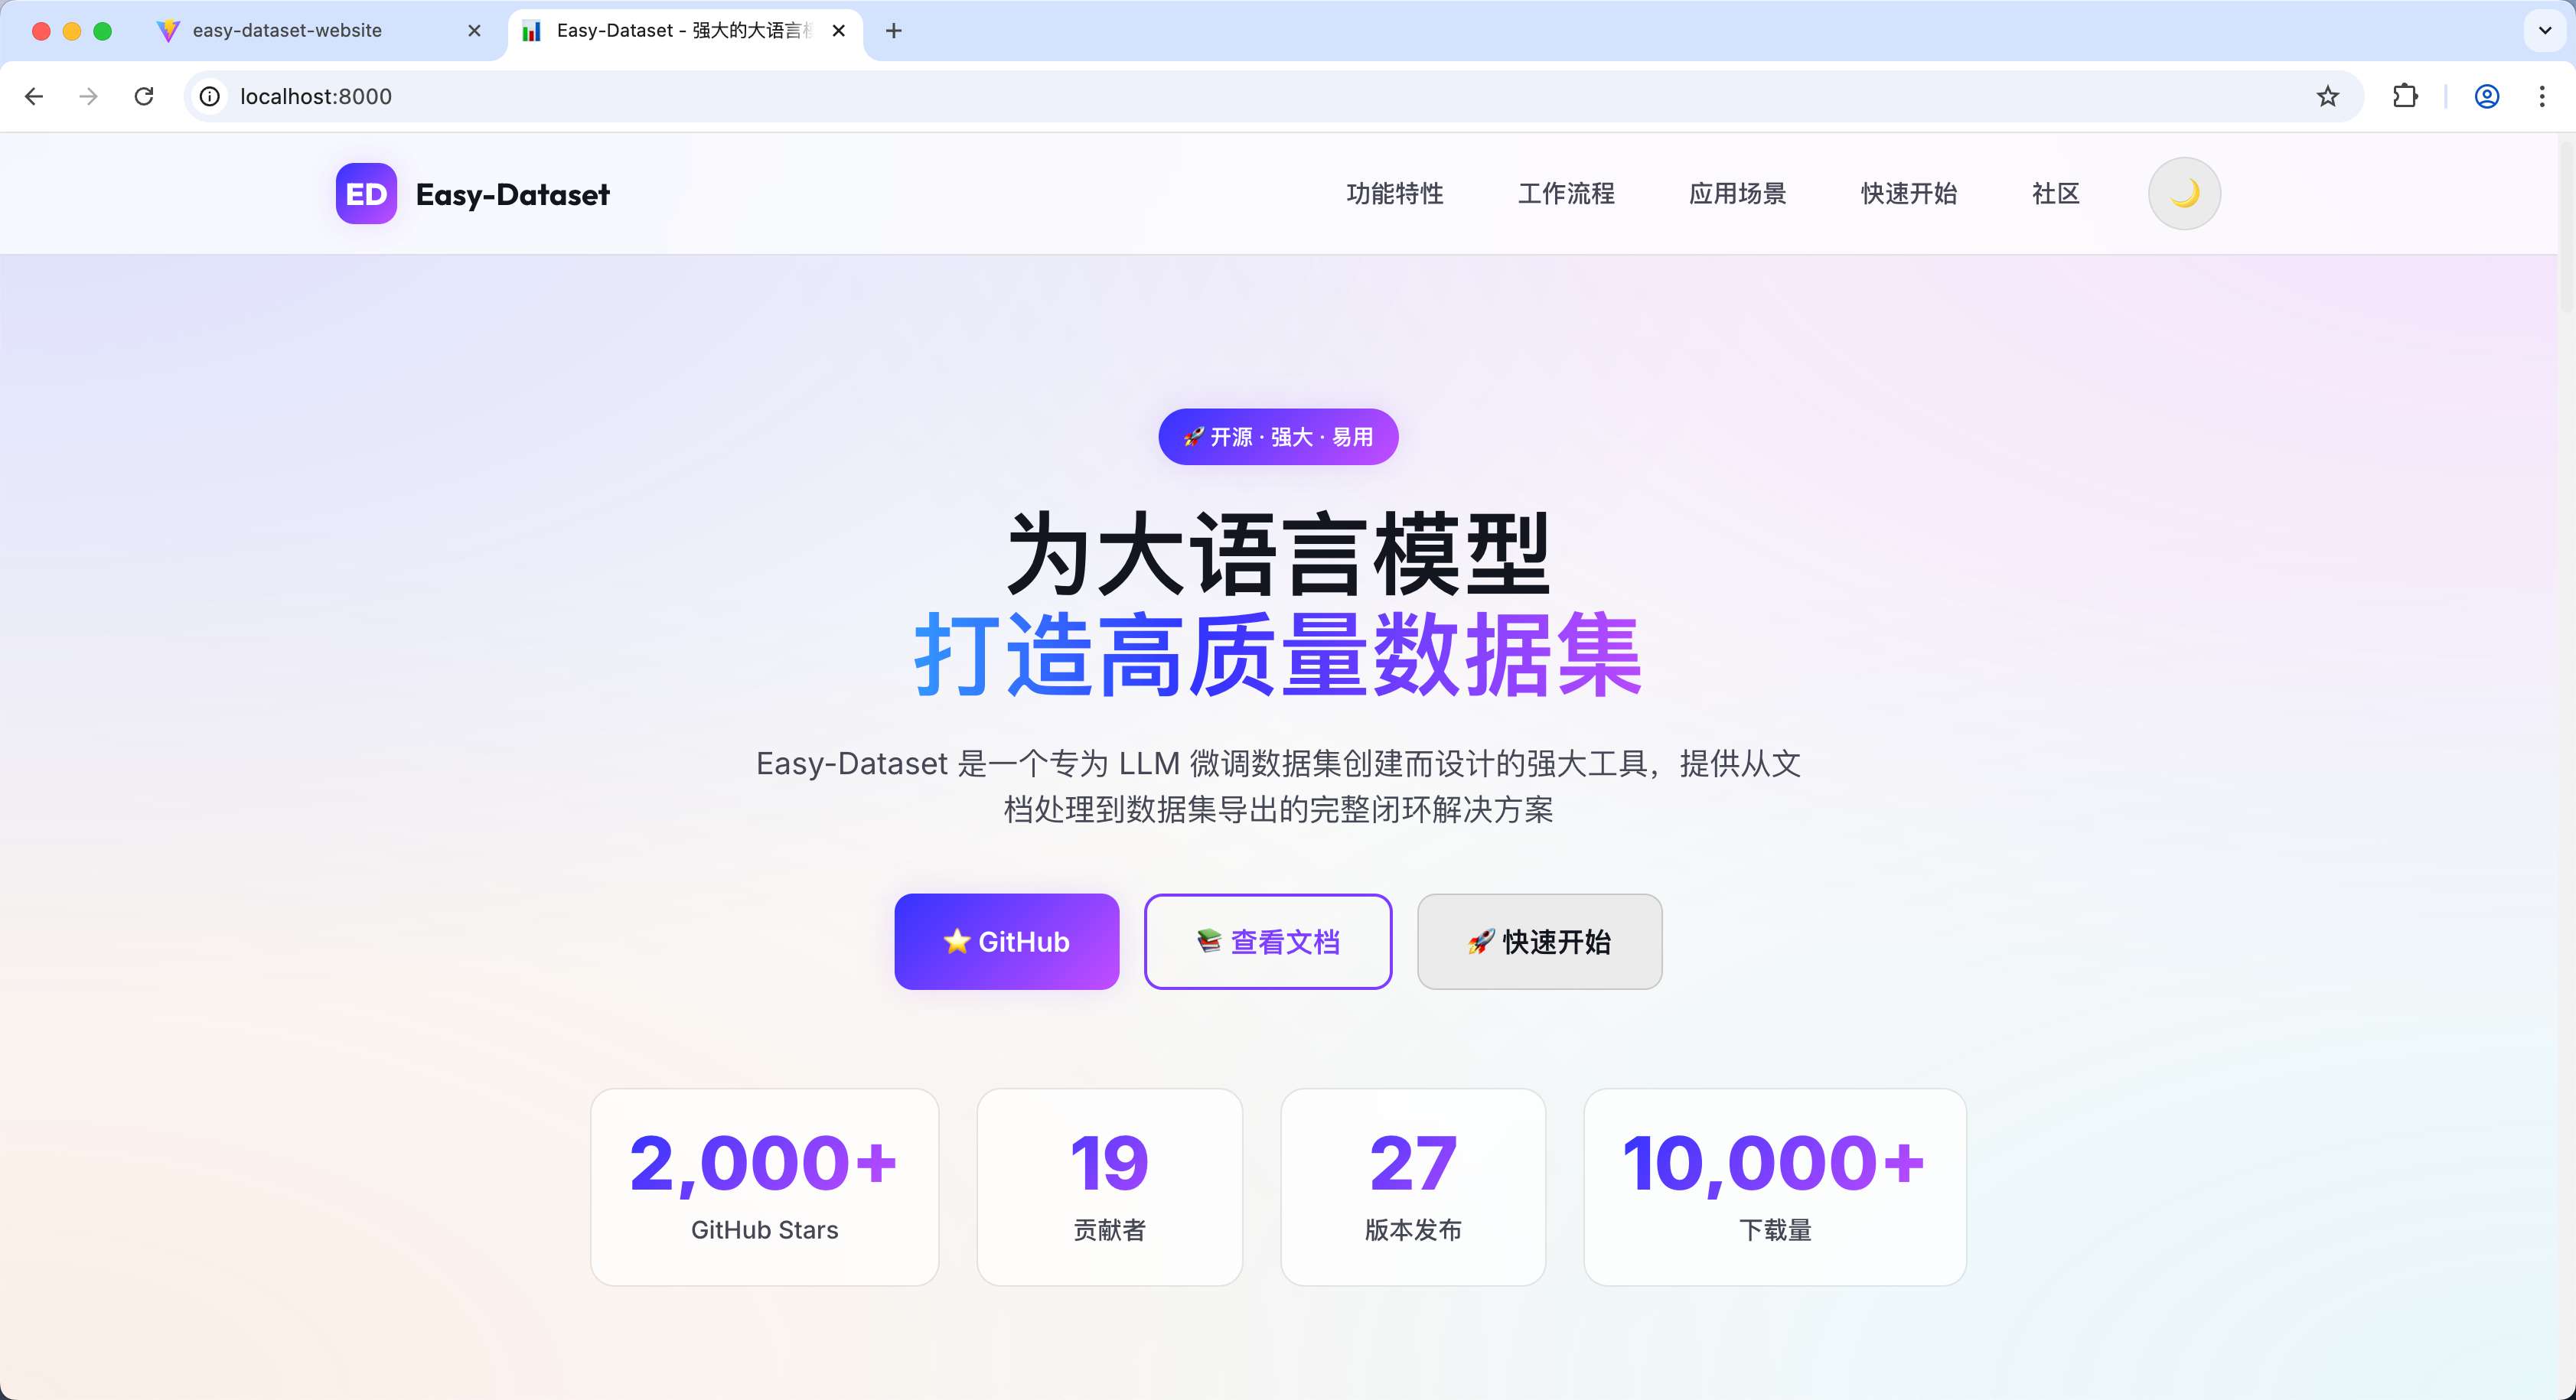Viewport: 2576px width, 1400px height.
Task: Open a new browser tab
Action: point(893,31)
